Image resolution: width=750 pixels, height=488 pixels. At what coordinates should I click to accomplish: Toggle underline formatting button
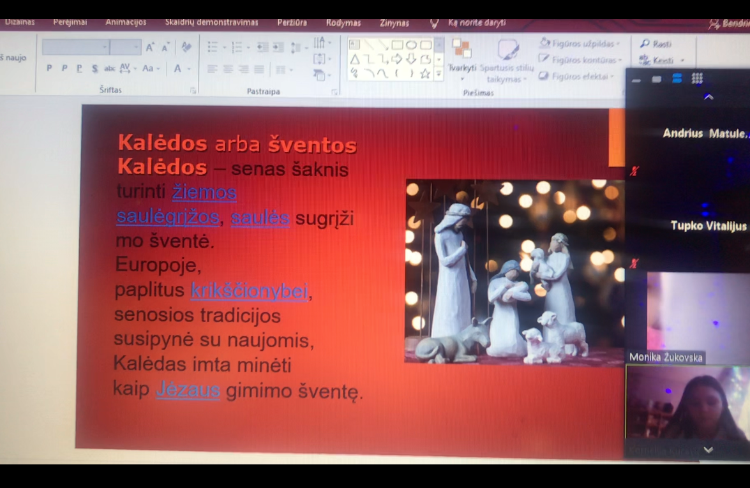coord(79,68)
